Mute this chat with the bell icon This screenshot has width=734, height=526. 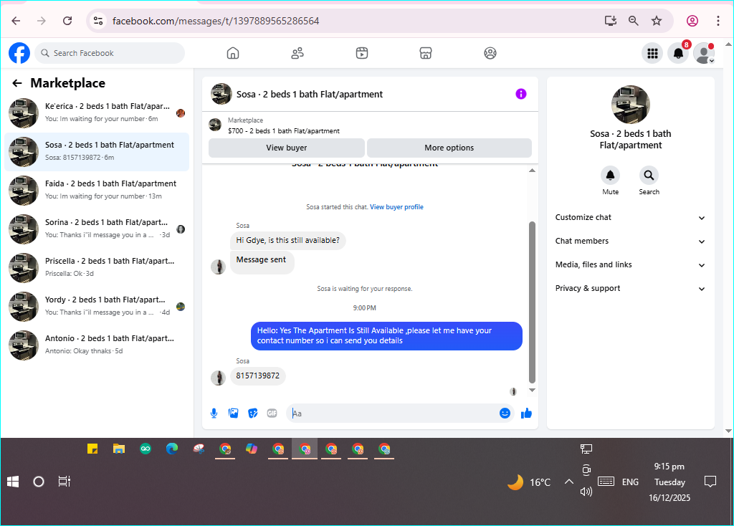click(611, 176)
